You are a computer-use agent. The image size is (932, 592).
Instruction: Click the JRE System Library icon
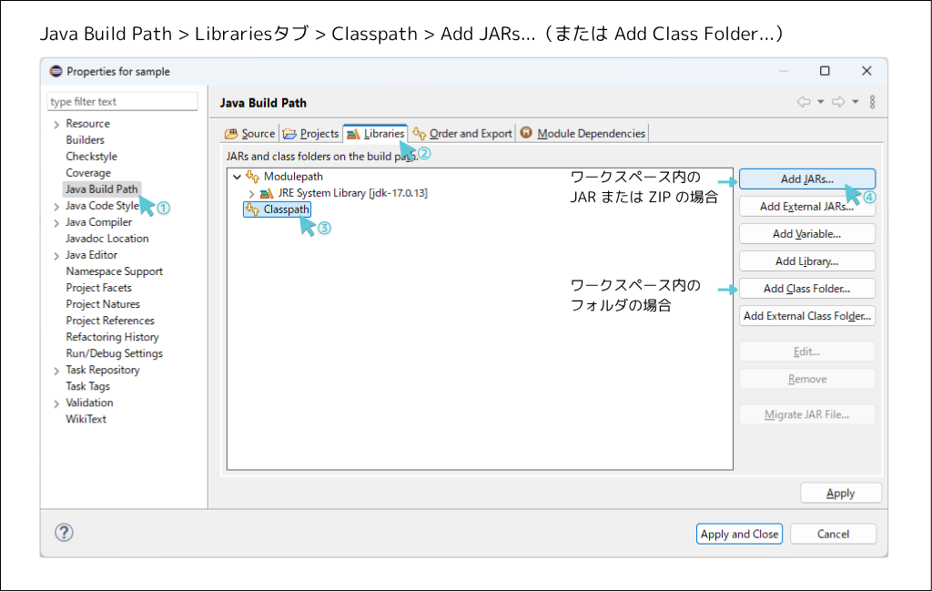[267, 193]
